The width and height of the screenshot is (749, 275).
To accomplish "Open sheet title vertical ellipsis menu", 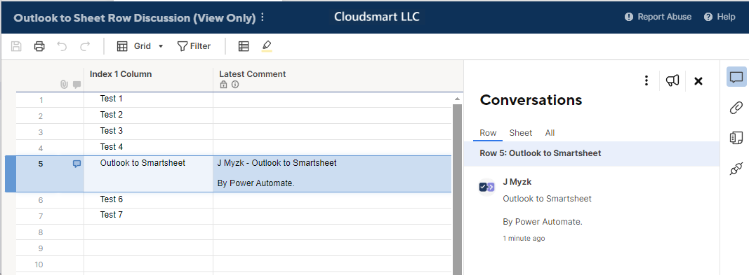I will (x=263, y=17).
